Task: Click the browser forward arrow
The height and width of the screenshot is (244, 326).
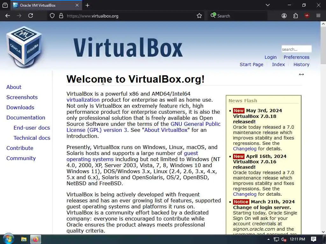Action: [19, 16]
